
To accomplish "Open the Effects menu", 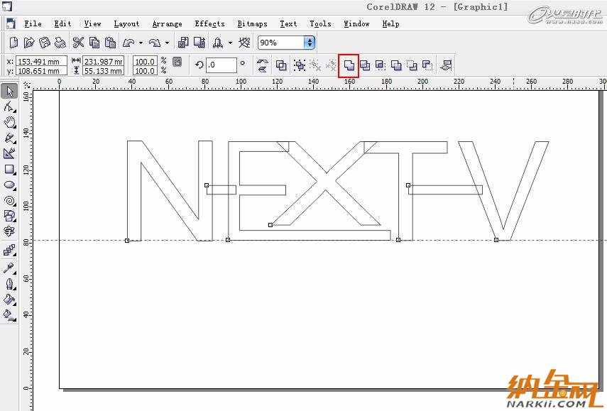I will pos(209,24).
